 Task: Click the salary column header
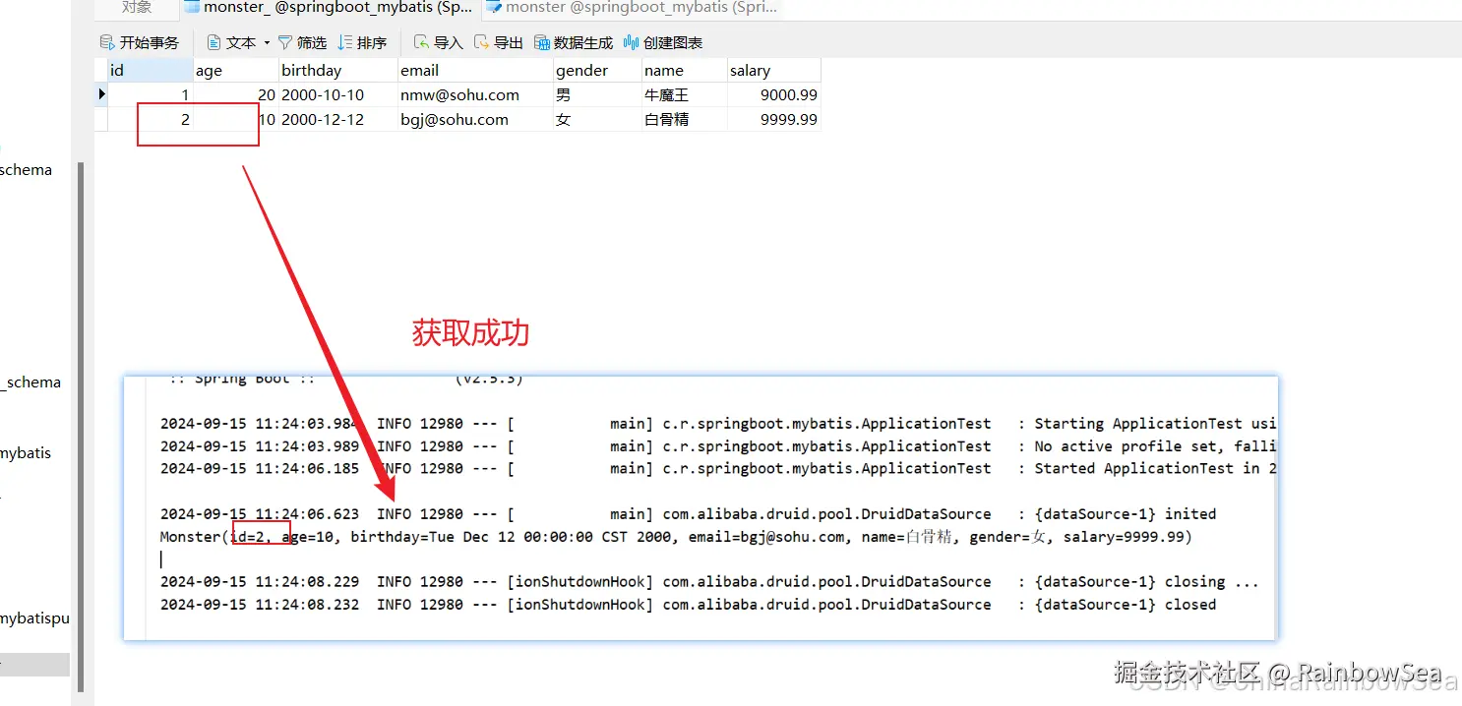click(x=773, y=71)
